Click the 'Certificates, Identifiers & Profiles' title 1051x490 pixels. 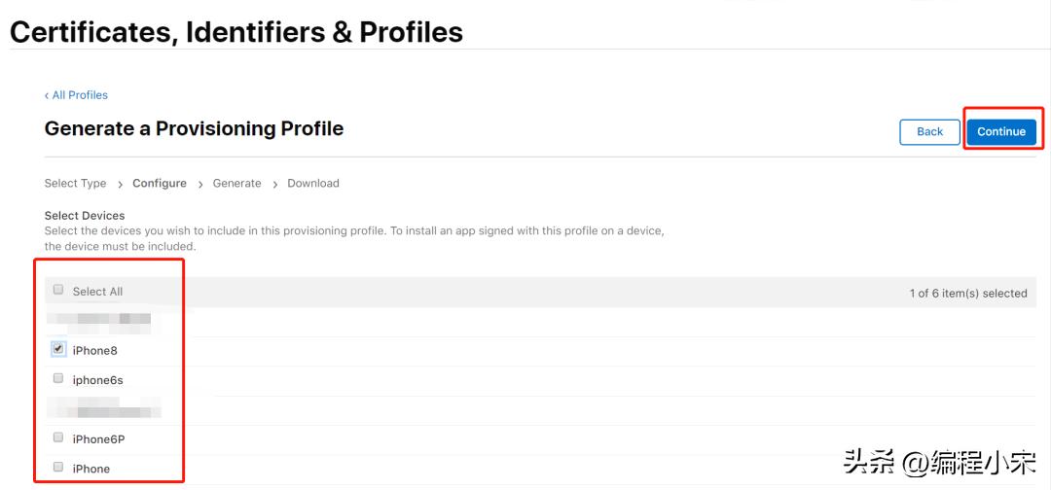(x=236, y=32)
